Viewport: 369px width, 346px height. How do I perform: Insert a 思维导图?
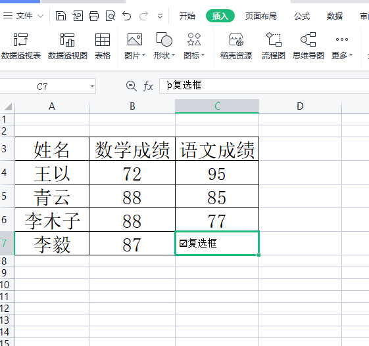308,46
